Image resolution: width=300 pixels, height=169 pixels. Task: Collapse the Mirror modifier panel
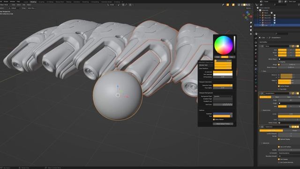click(260, 46)
